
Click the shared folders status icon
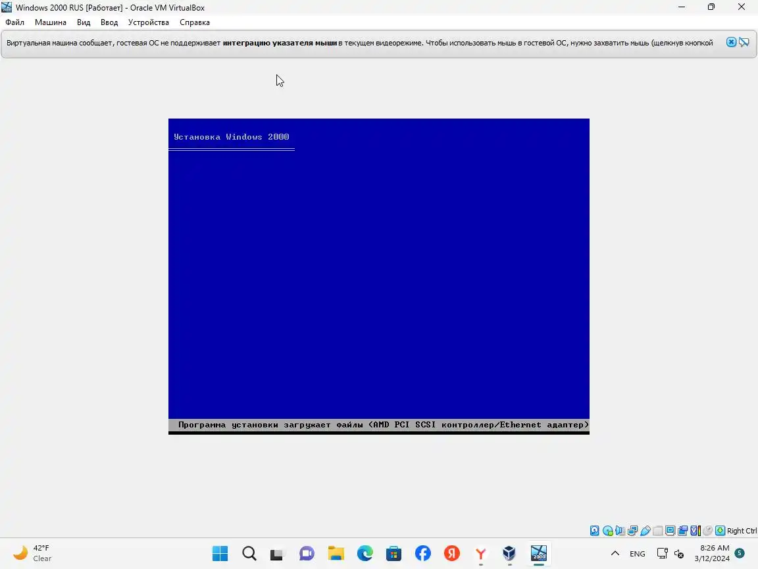pos(658,531)
